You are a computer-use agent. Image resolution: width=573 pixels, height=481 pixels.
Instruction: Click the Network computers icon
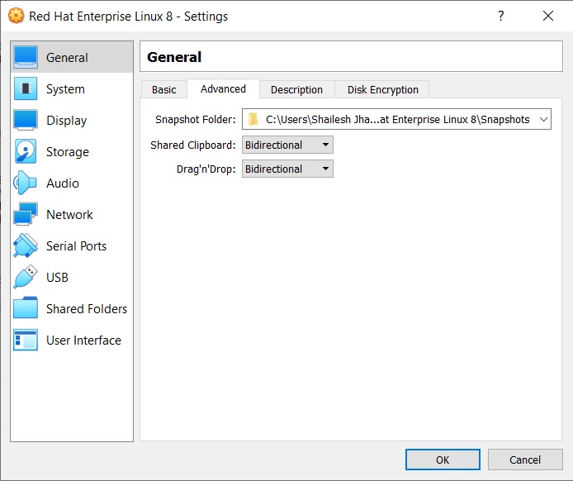(26, 214)
